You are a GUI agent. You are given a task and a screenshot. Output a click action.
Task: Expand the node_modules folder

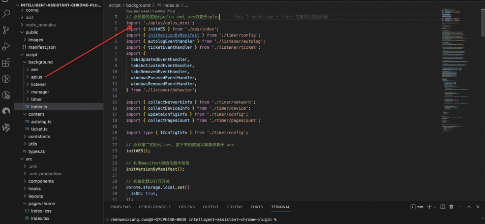tap(40, 25)
